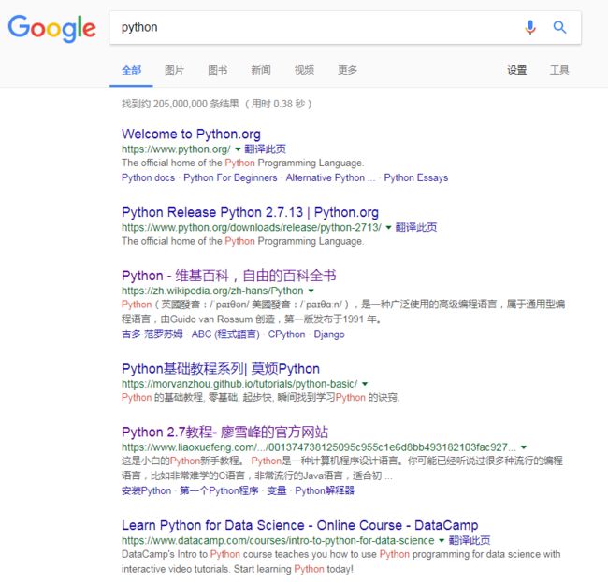This screenshot has width=608, height=582.
Task: Switch to the 图片 tab
Action: pyautogui.click(x=175, y=70)
